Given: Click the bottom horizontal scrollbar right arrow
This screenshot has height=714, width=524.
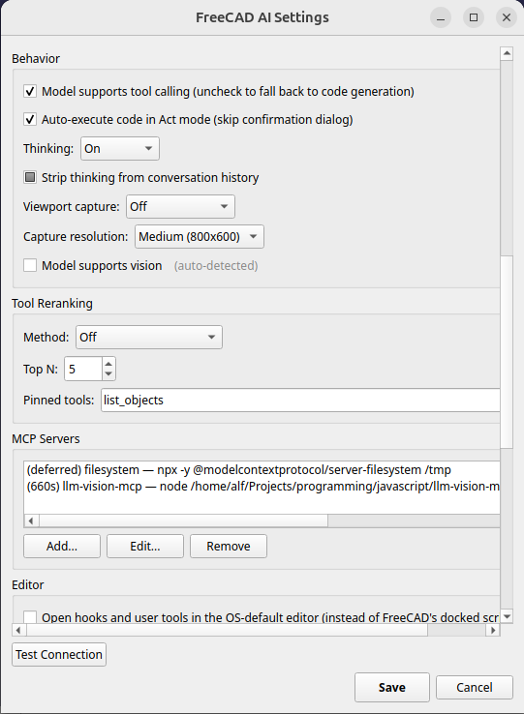Looking at the screenshot, I should (493, 630).
